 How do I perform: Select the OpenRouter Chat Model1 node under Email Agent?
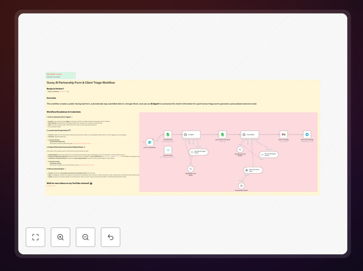pyautogui.click(x=240, y=150)
